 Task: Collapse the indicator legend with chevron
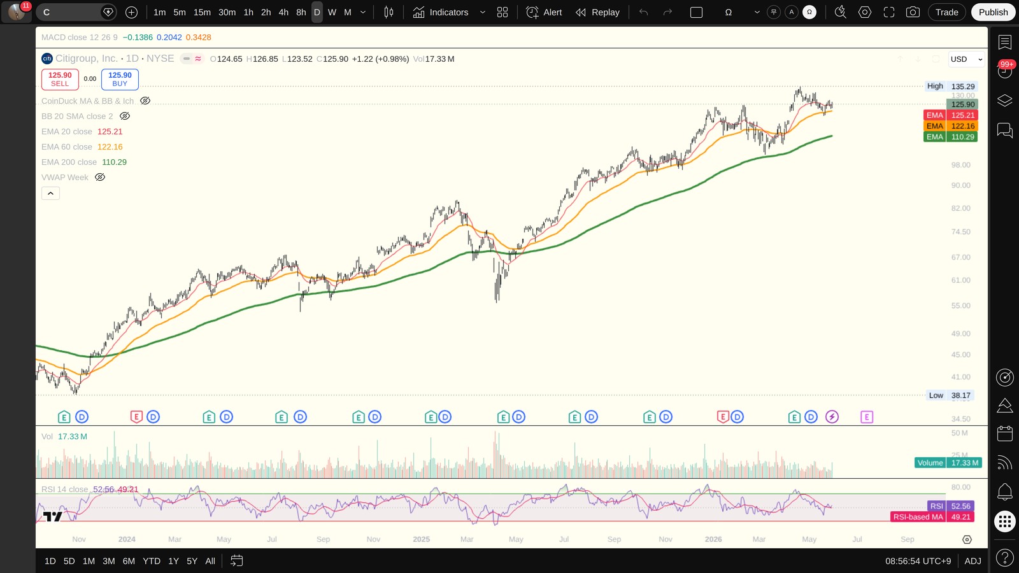click(x=50, y=194)
